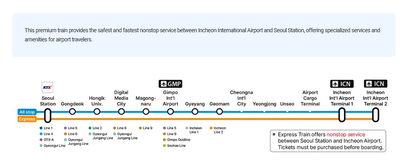This screenshot has width=406, height=164.
Task: Select the Hongik Univ. station circle
Action: coord(97,111)
